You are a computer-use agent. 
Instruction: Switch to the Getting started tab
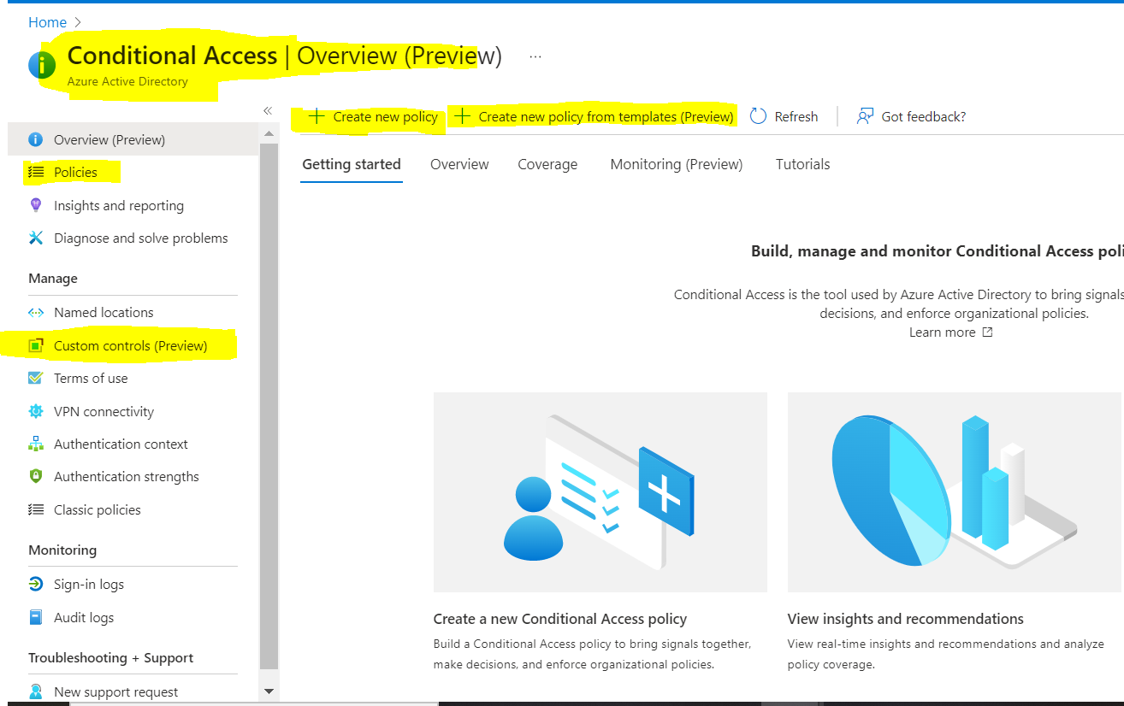pos(352,164)
